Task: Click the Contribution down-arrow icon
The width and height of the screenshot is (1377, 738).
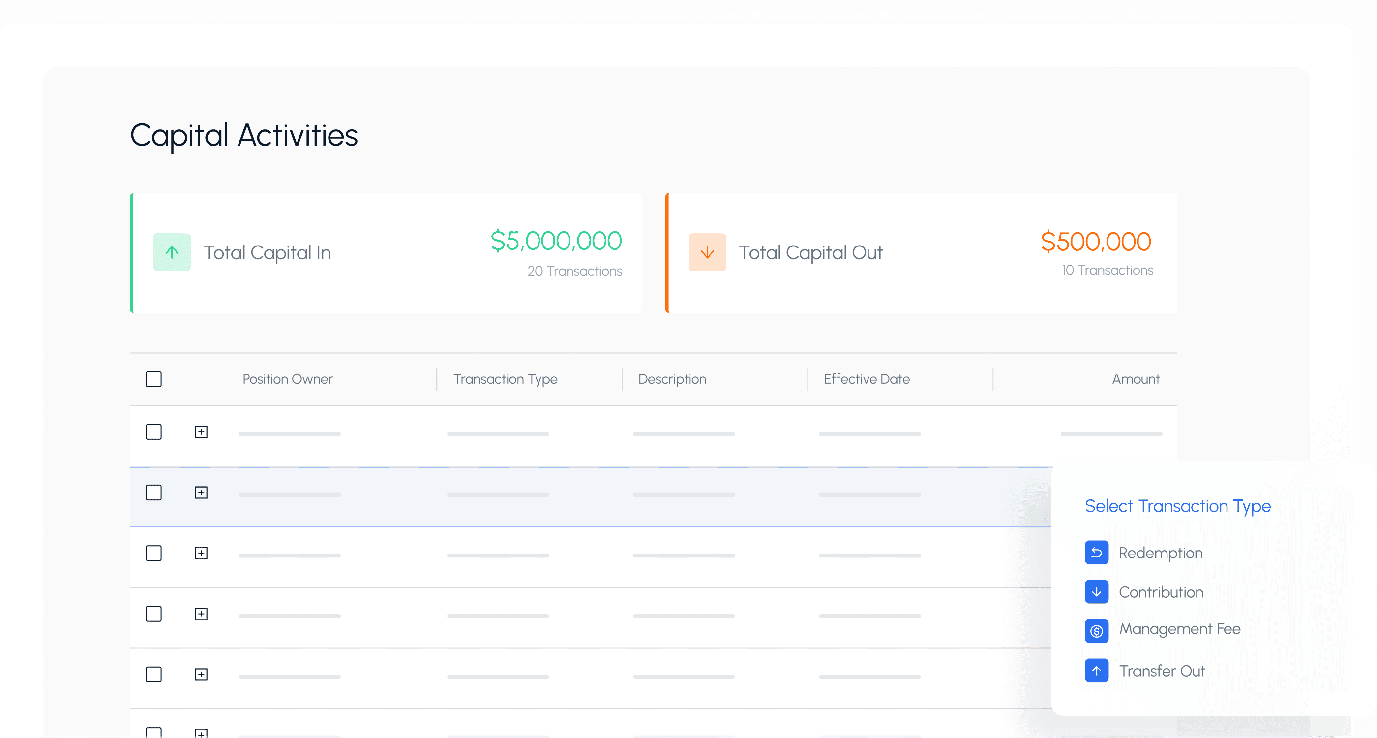Action: pos(1096,591)
